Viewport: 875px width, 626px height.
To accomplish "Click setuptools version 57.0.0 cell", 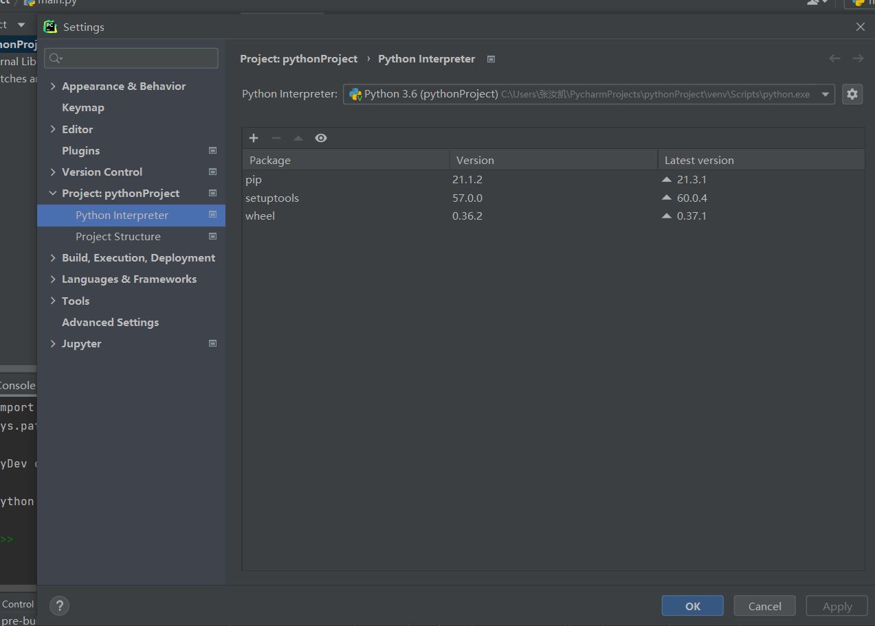I will [x=467, y=198].
